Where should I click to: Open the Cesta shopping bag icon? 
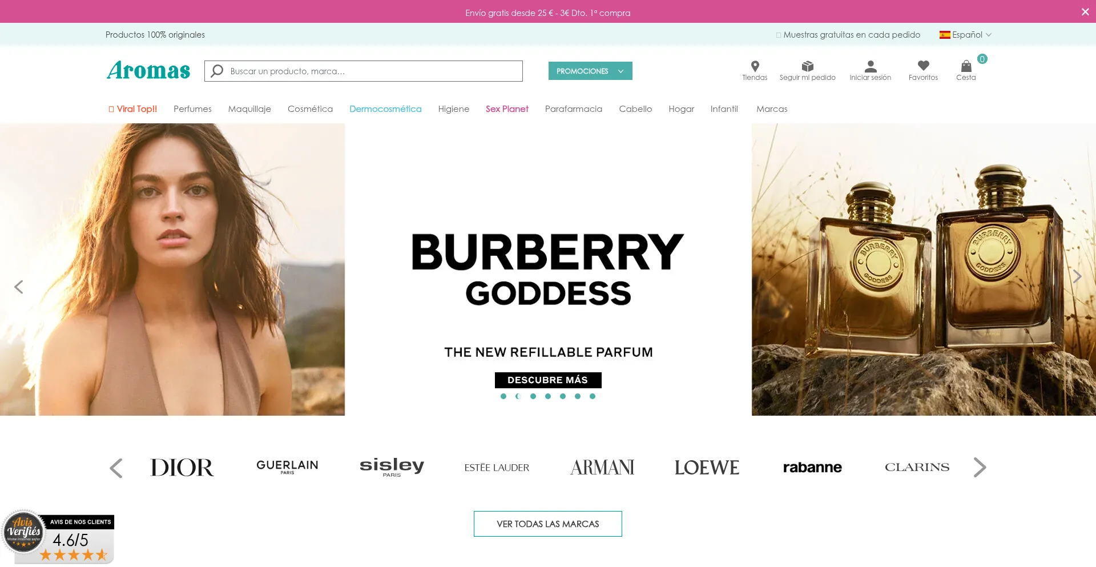966,66
